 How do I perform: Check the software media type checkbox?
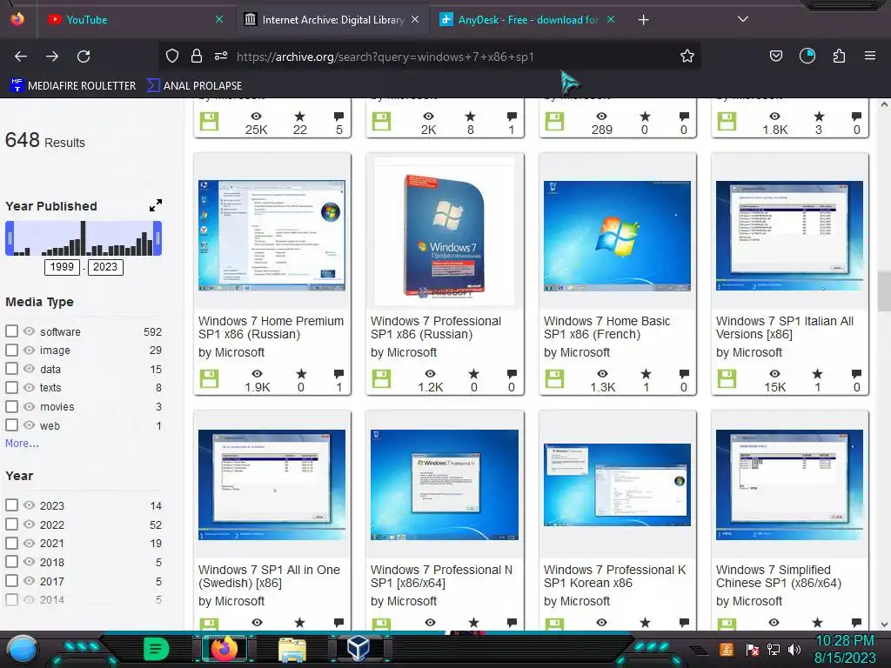point(12,331)
